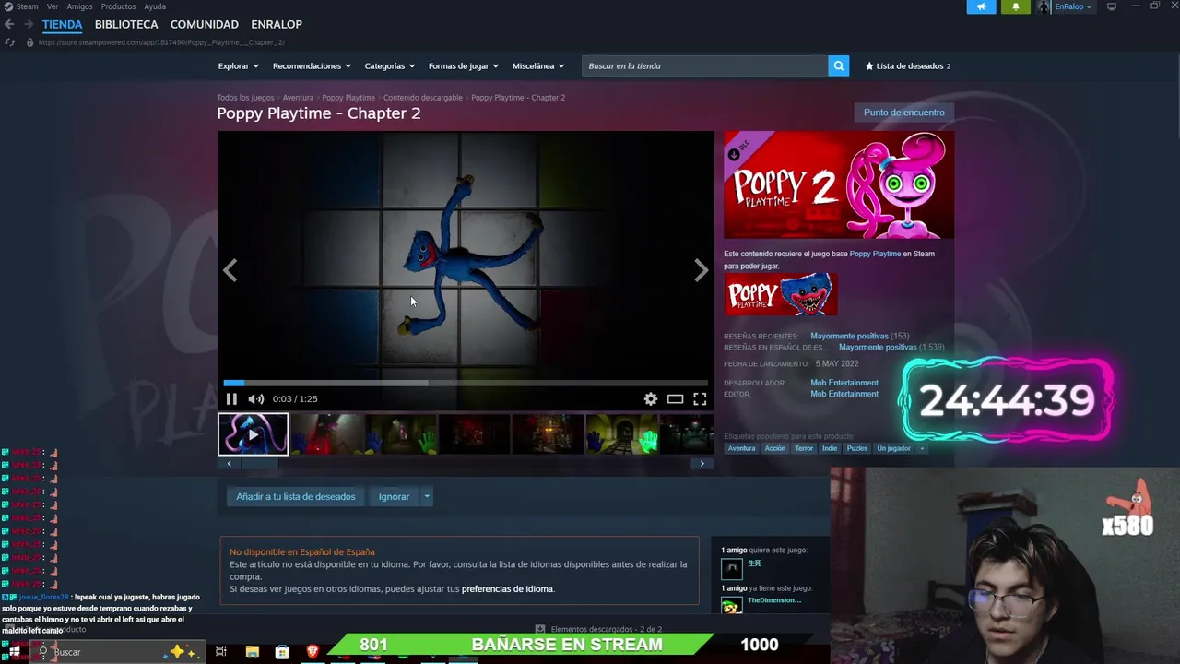Open the Steam announcements megaphone icon

[981, 6]
